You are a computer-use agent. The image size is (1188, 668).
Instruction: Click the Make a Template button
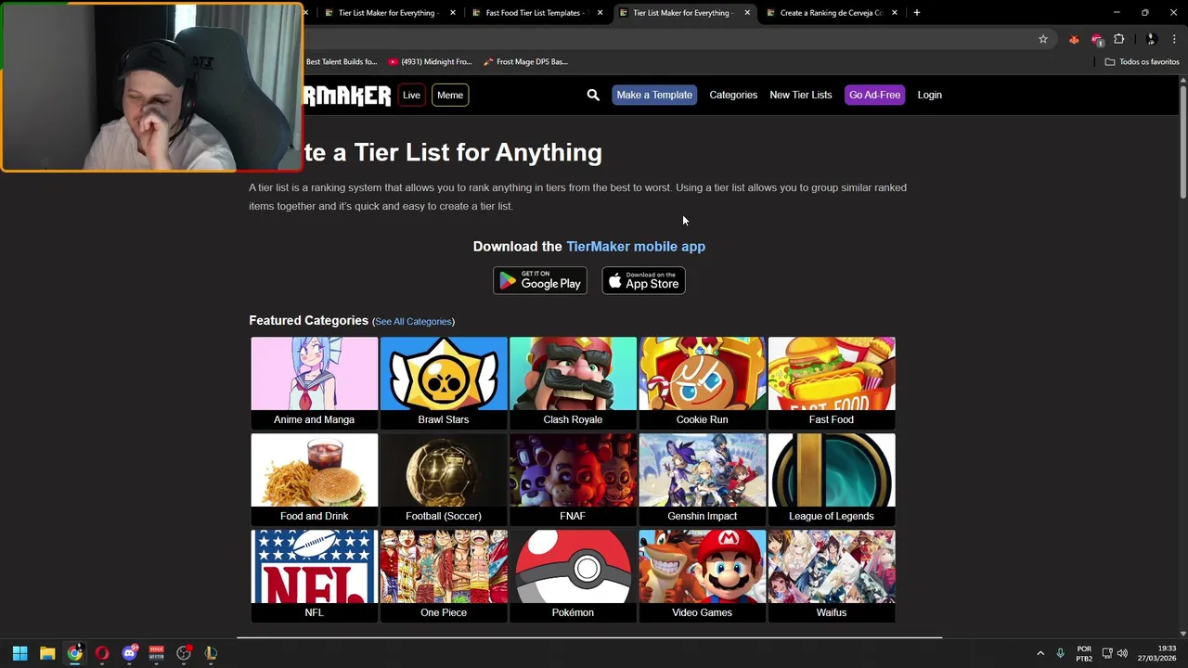654,95
